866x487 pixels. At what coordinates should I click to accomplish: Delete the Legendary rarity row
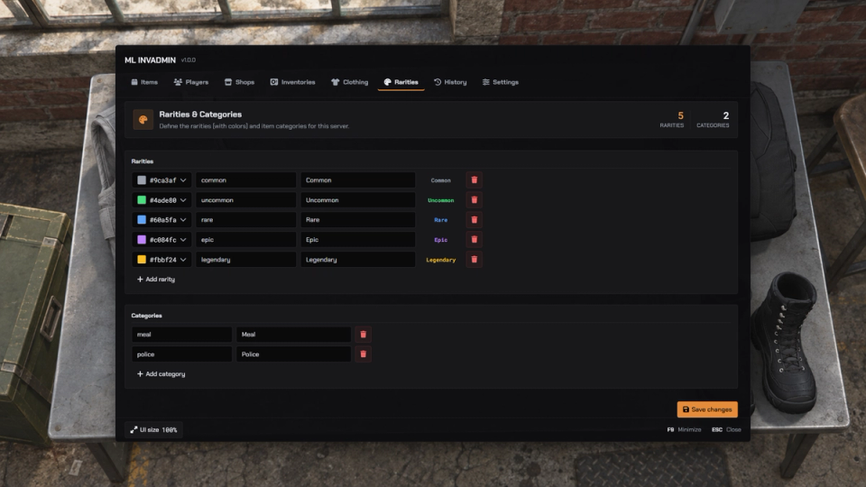[x=474, y=260]
